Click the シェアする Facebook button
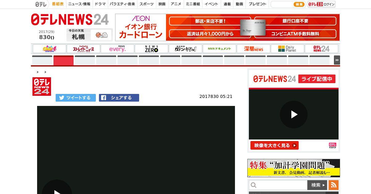This screenshot has width=371, height=194. (x=119, y=98)
